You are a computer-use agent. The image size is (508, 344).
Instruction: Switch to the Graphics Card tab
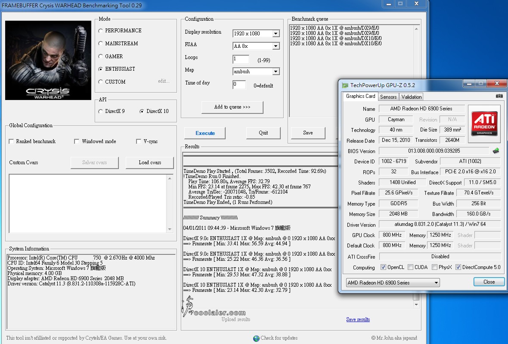[360, 96]
